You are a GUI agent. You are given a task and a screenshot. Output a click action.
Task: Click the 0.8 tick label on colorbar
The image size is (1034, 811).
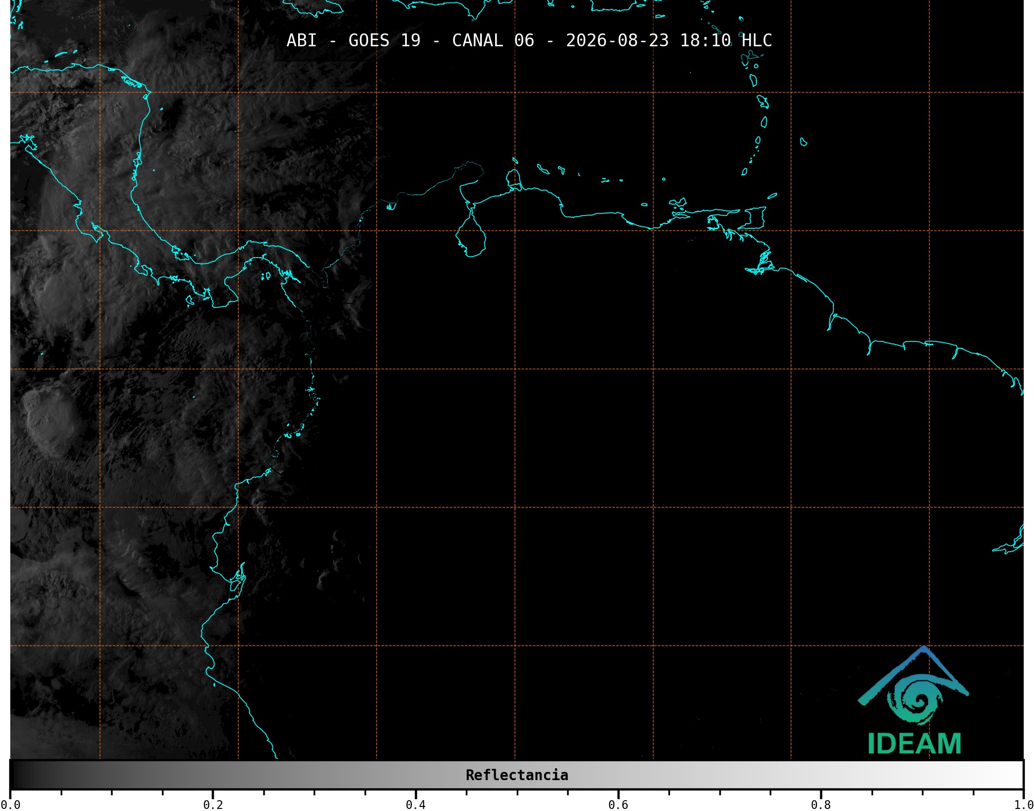pos(821,805)
